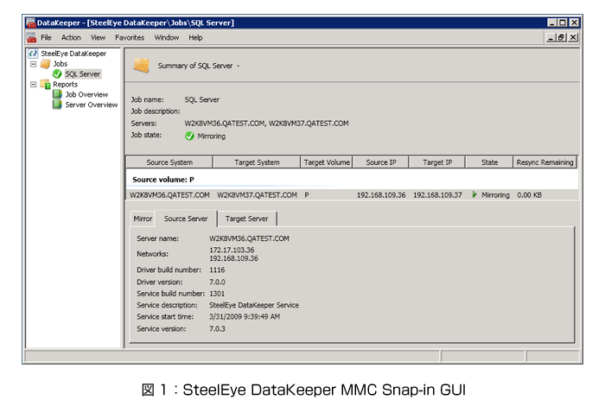The image size is (605, 406).
Task: Open the Job Overview report
Action: coord(86,94)
